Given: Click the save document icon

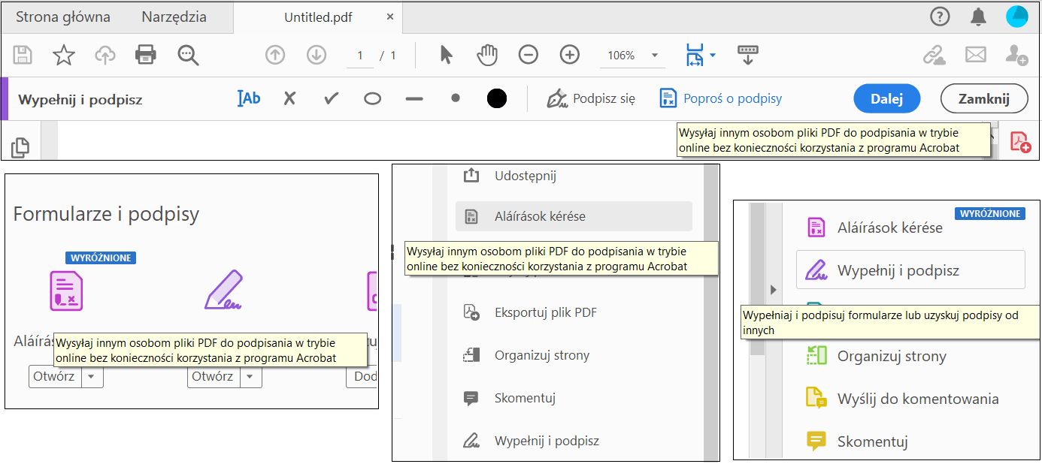Looking at the screenshot, I should pos(23,54).
